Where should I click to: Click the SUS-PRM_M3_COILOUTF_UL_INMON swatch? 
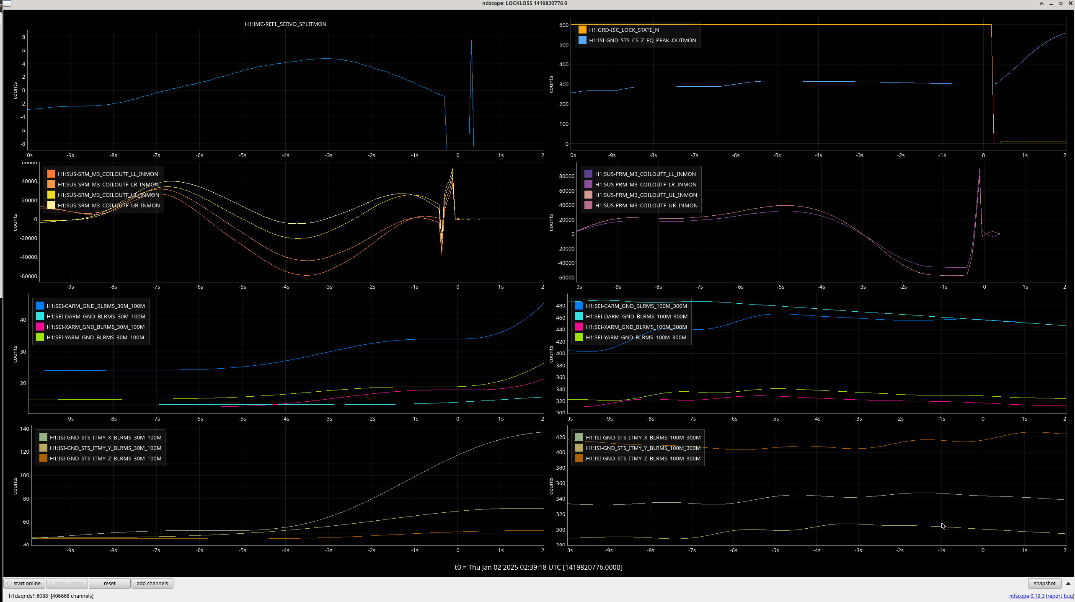click(x=588, y=195)
